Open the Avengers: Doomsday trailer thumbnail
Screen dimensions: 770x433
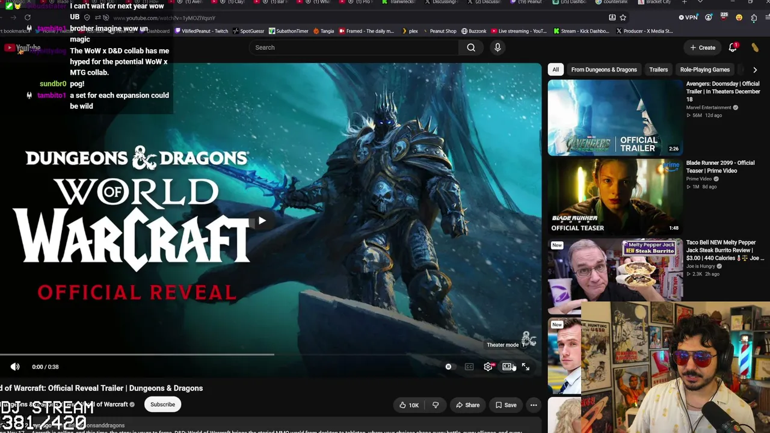(615, 118)
